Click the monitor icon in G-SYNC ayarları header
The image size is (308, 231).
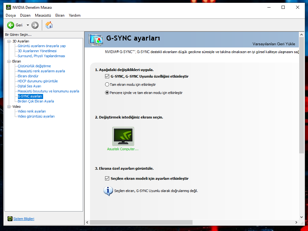(x=96, y=38)
